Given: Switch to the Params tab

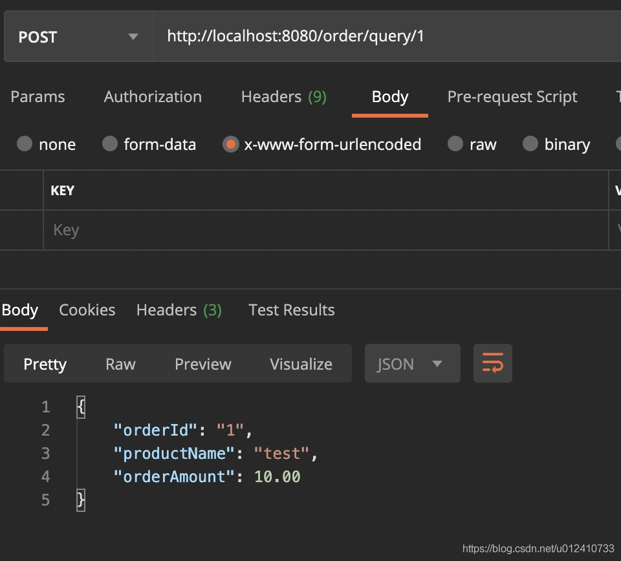Looking at the screenshot, I should (38, 97).
